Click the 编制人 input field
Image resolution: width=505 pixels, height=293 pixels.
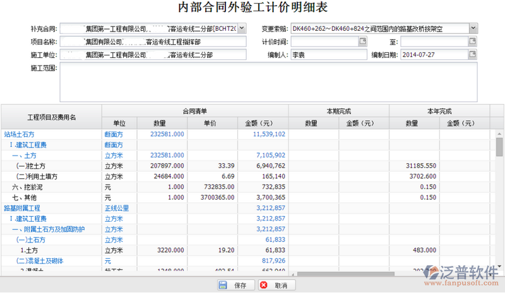tap(327, 55)
